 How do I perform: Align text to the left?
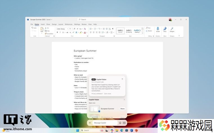[91, 32]
